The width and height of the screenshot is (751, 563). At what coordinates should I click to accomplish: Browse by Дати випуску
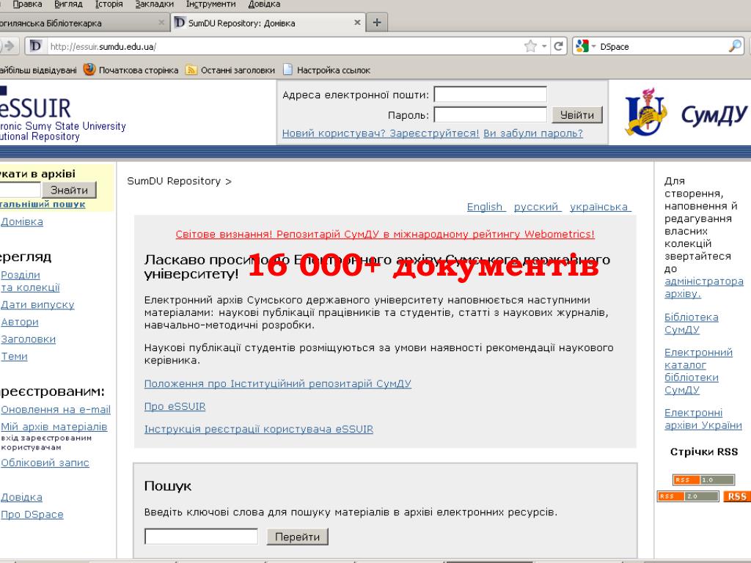click(x=37, y=304)
